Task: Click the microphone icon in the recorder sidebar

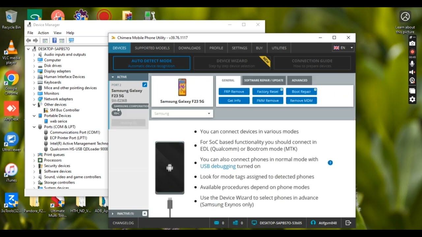Action: point(412,63)
